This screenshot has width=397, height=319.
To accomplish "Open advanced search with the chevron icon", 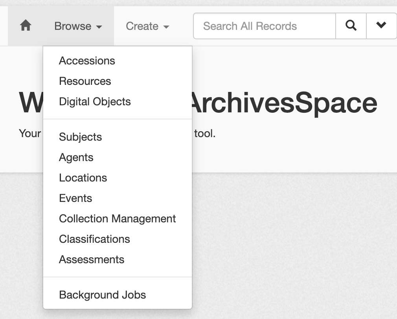I will [381, 26].
